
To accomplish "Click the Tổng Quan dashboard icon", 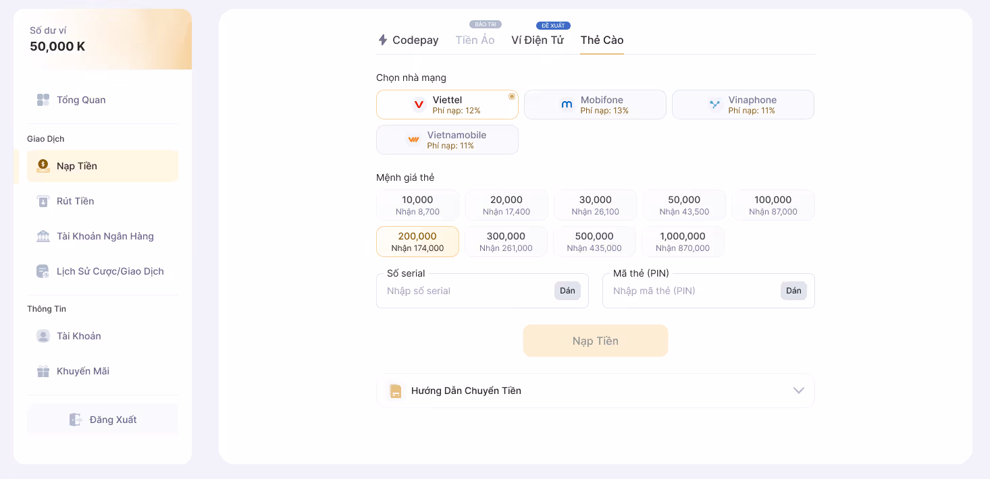I will (x=43, y=100).
